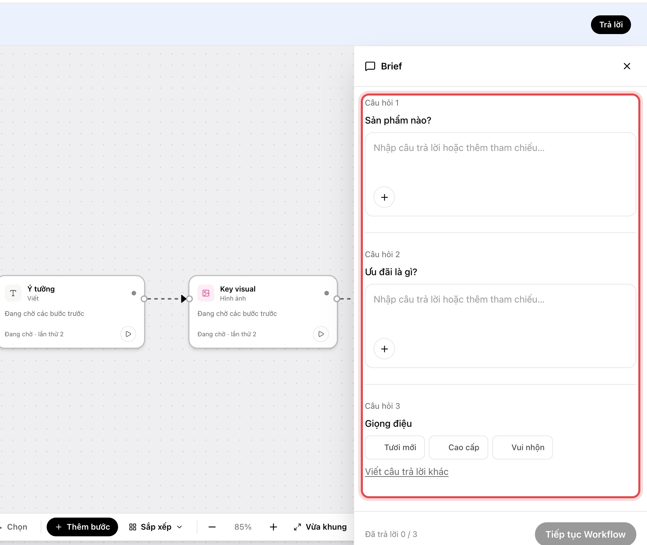The height and width of the screenshot is (545, 647).
Task: Open Viết câu trả lời khác link
Action: click(x=407, y=472)
